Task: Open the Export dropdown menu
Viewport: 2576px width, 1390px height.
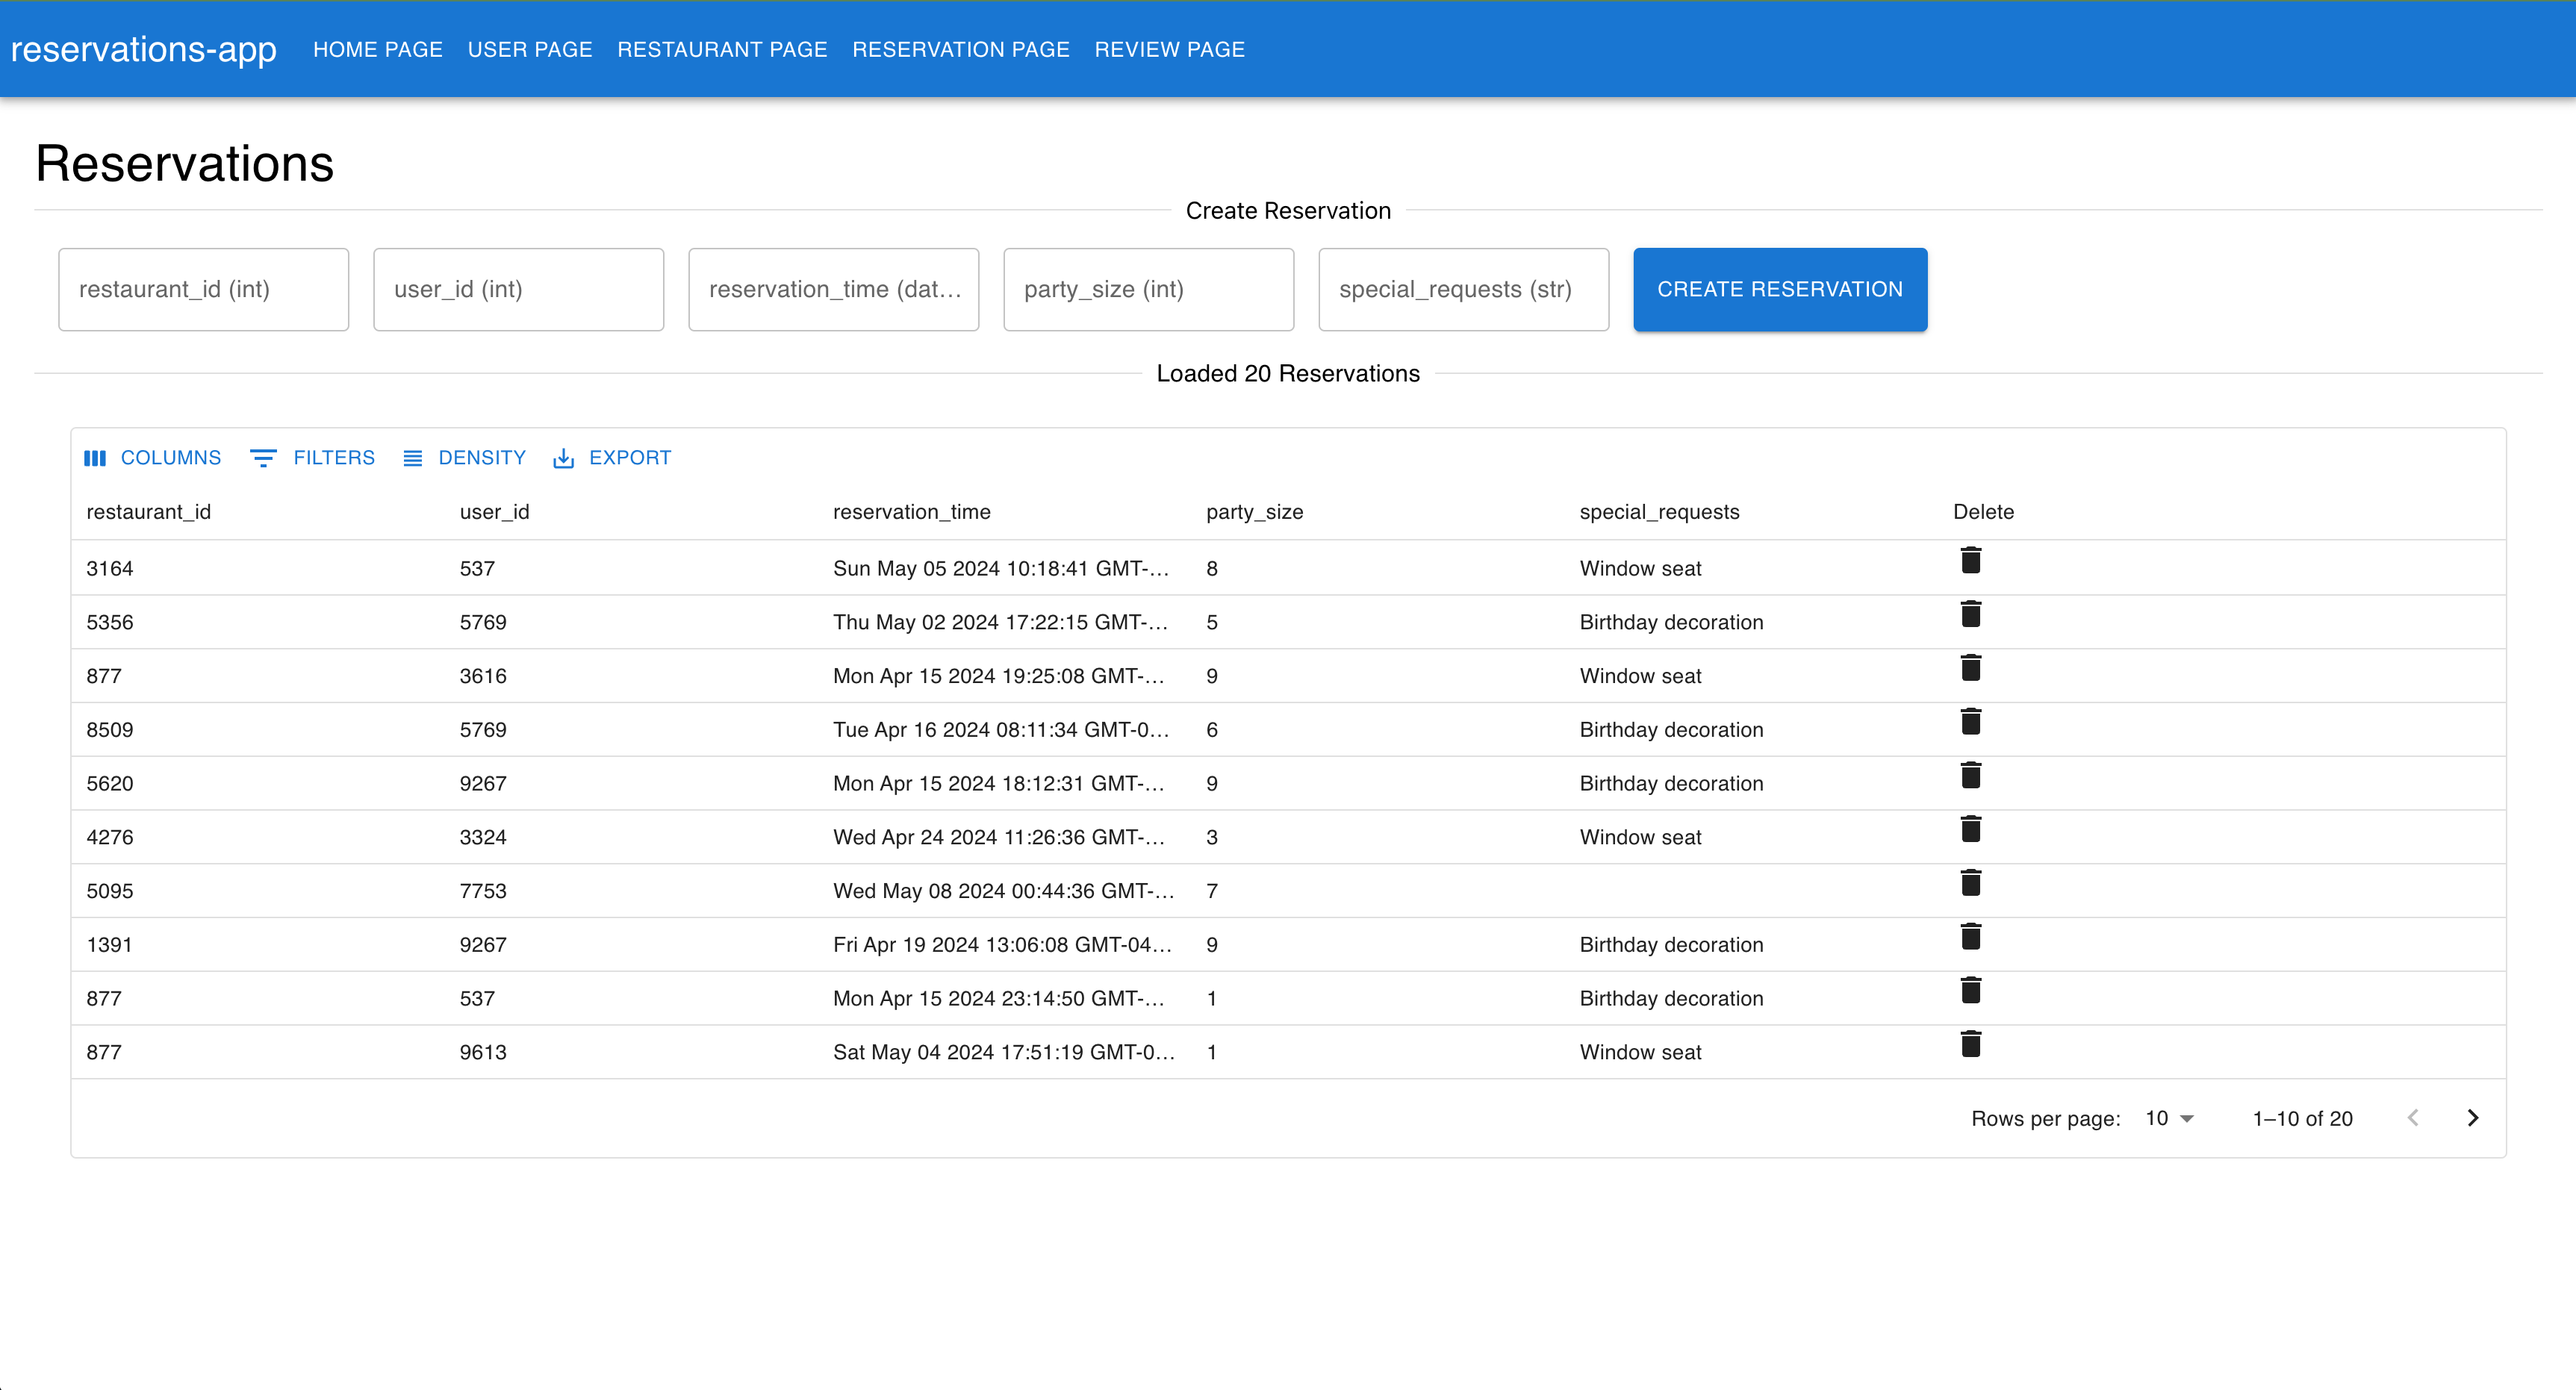Action: coord(612,458)
